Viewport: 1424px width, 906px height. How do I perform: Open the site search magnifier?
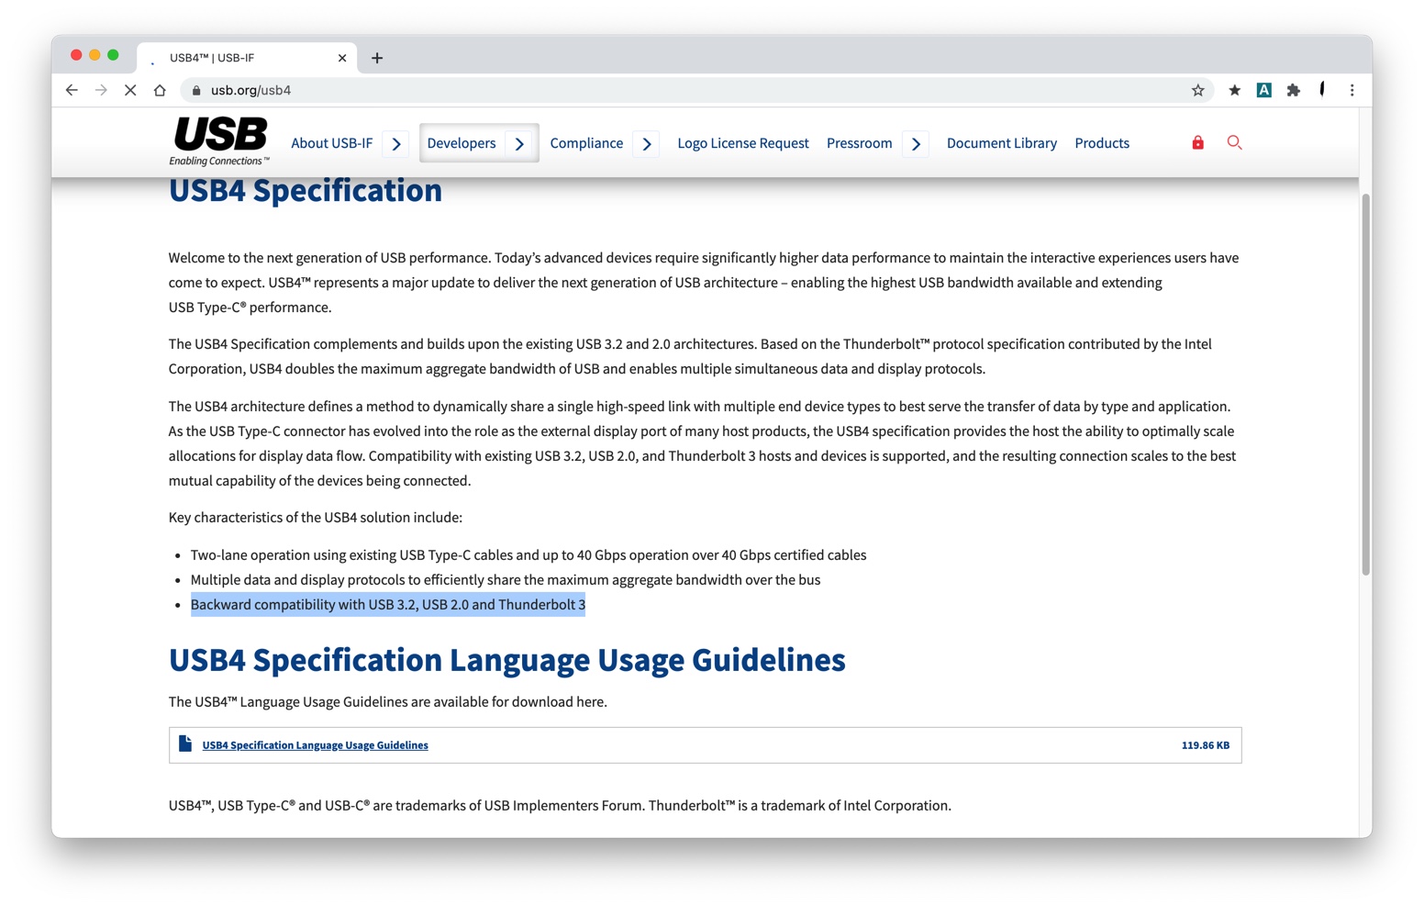click(1234, 142)
